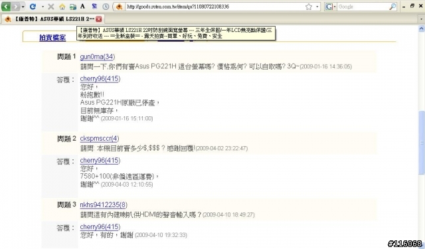Click the grey Forward arrow button
This screenshot has width=425, height=249.
pos(15,7)
